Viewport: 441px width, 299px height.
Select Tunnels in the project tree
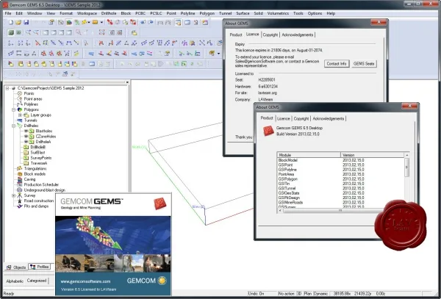click(30, 120)
